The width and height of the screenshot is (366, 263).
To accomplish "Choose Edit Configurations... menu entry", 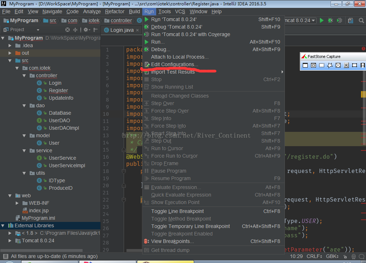I will tap(213, 64).
